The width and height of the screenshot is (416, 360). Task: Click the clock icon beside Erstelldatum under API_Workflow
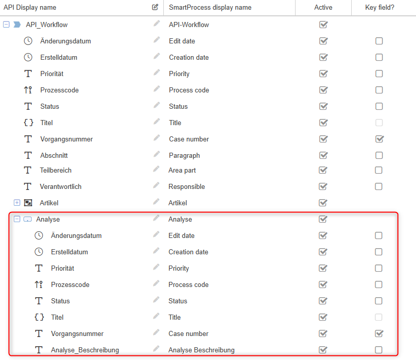click(28, 57)
